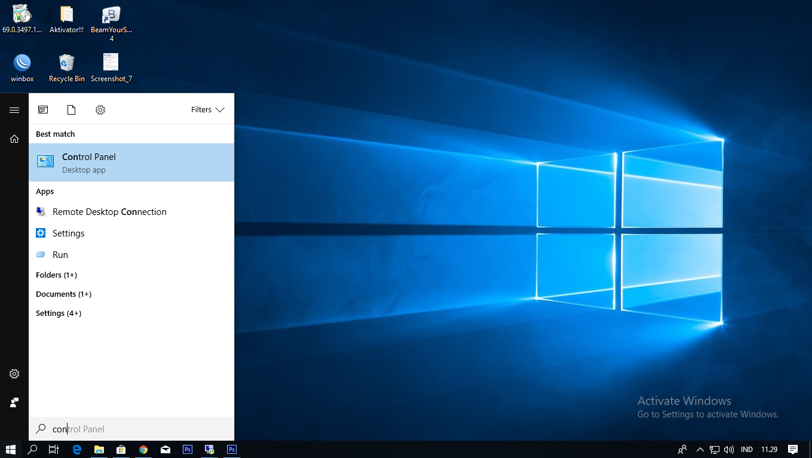This screenshot has height=458, width=812.
Task: Open Control Panel from Best match
Action: click(x=88, y=162)
